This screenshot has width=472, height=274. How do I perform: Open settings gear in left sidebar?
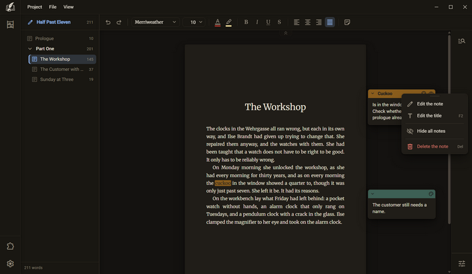(10, 264)
